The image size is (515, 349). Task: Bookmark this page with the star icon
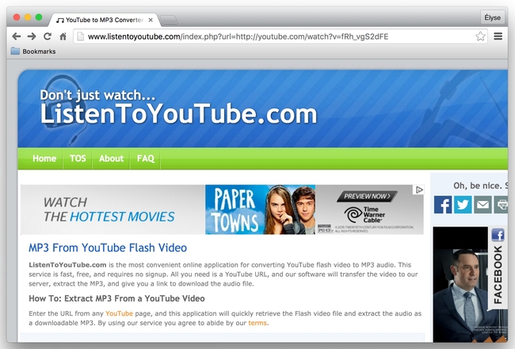tap(480, 36)
